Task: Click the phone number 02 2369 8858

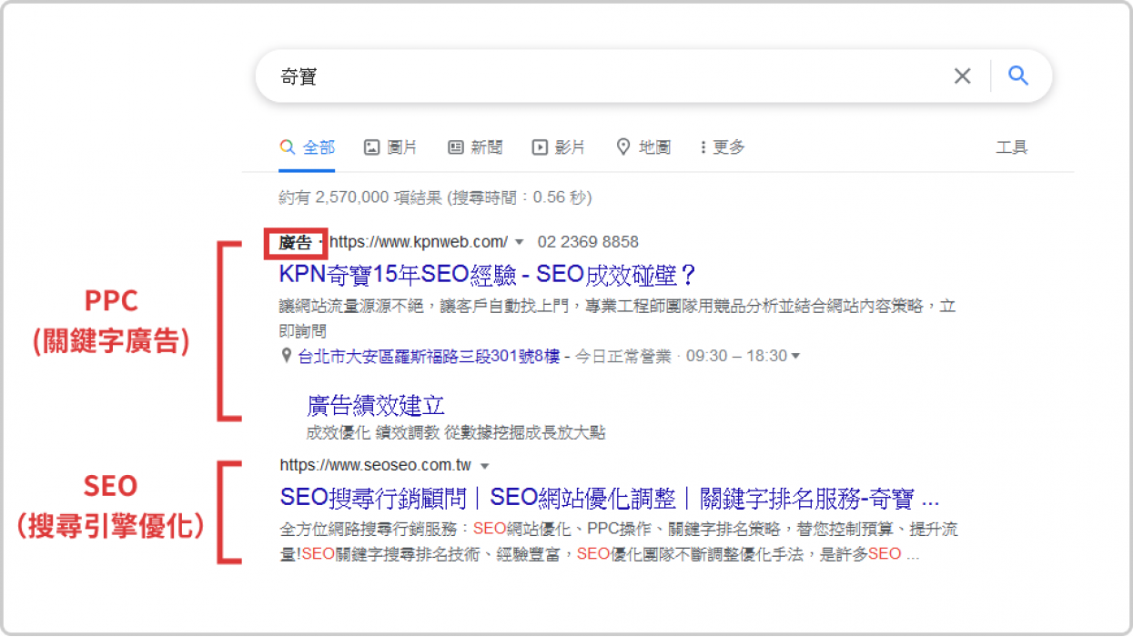Action: pos(588,242)
